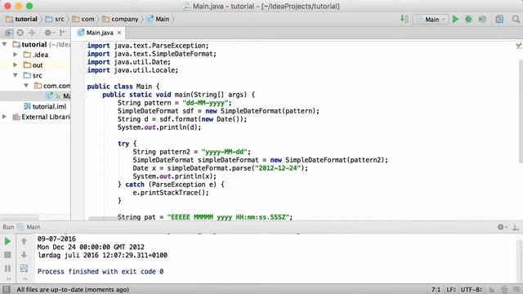Hide the Project tool window
The image size is (523, 294).
click(62, 33)
